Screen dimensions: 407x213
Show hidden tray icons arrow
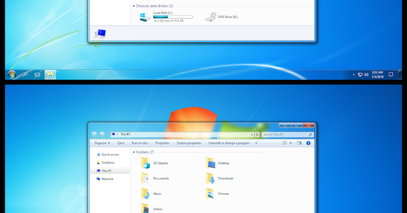(354, 75)
